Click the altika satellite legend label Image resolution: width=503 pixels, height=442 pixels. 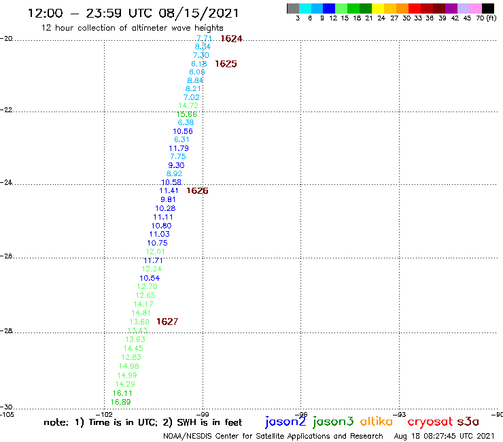pyautogui.click(x=377, y=421)
